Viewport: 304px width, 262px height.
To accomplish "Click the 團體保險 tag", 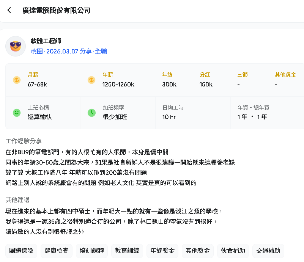I will pos(21,251).
